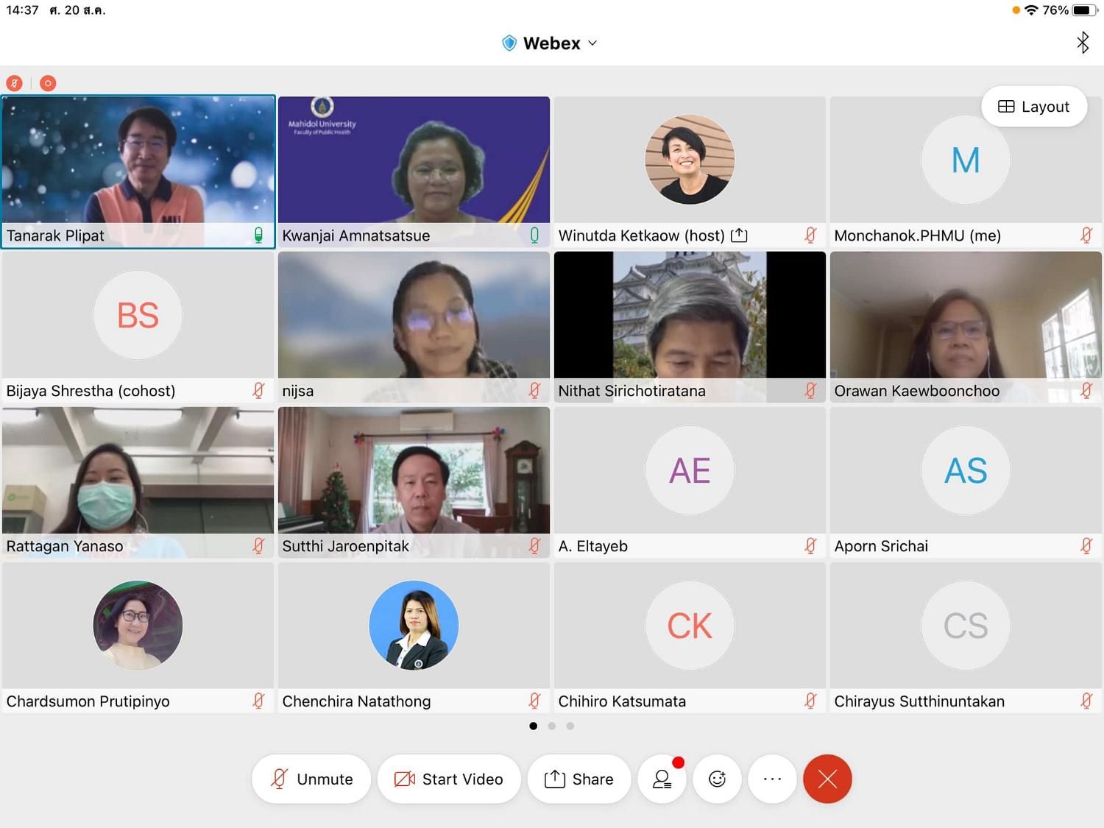Open the participants panel icon

(x=662, y=779)
